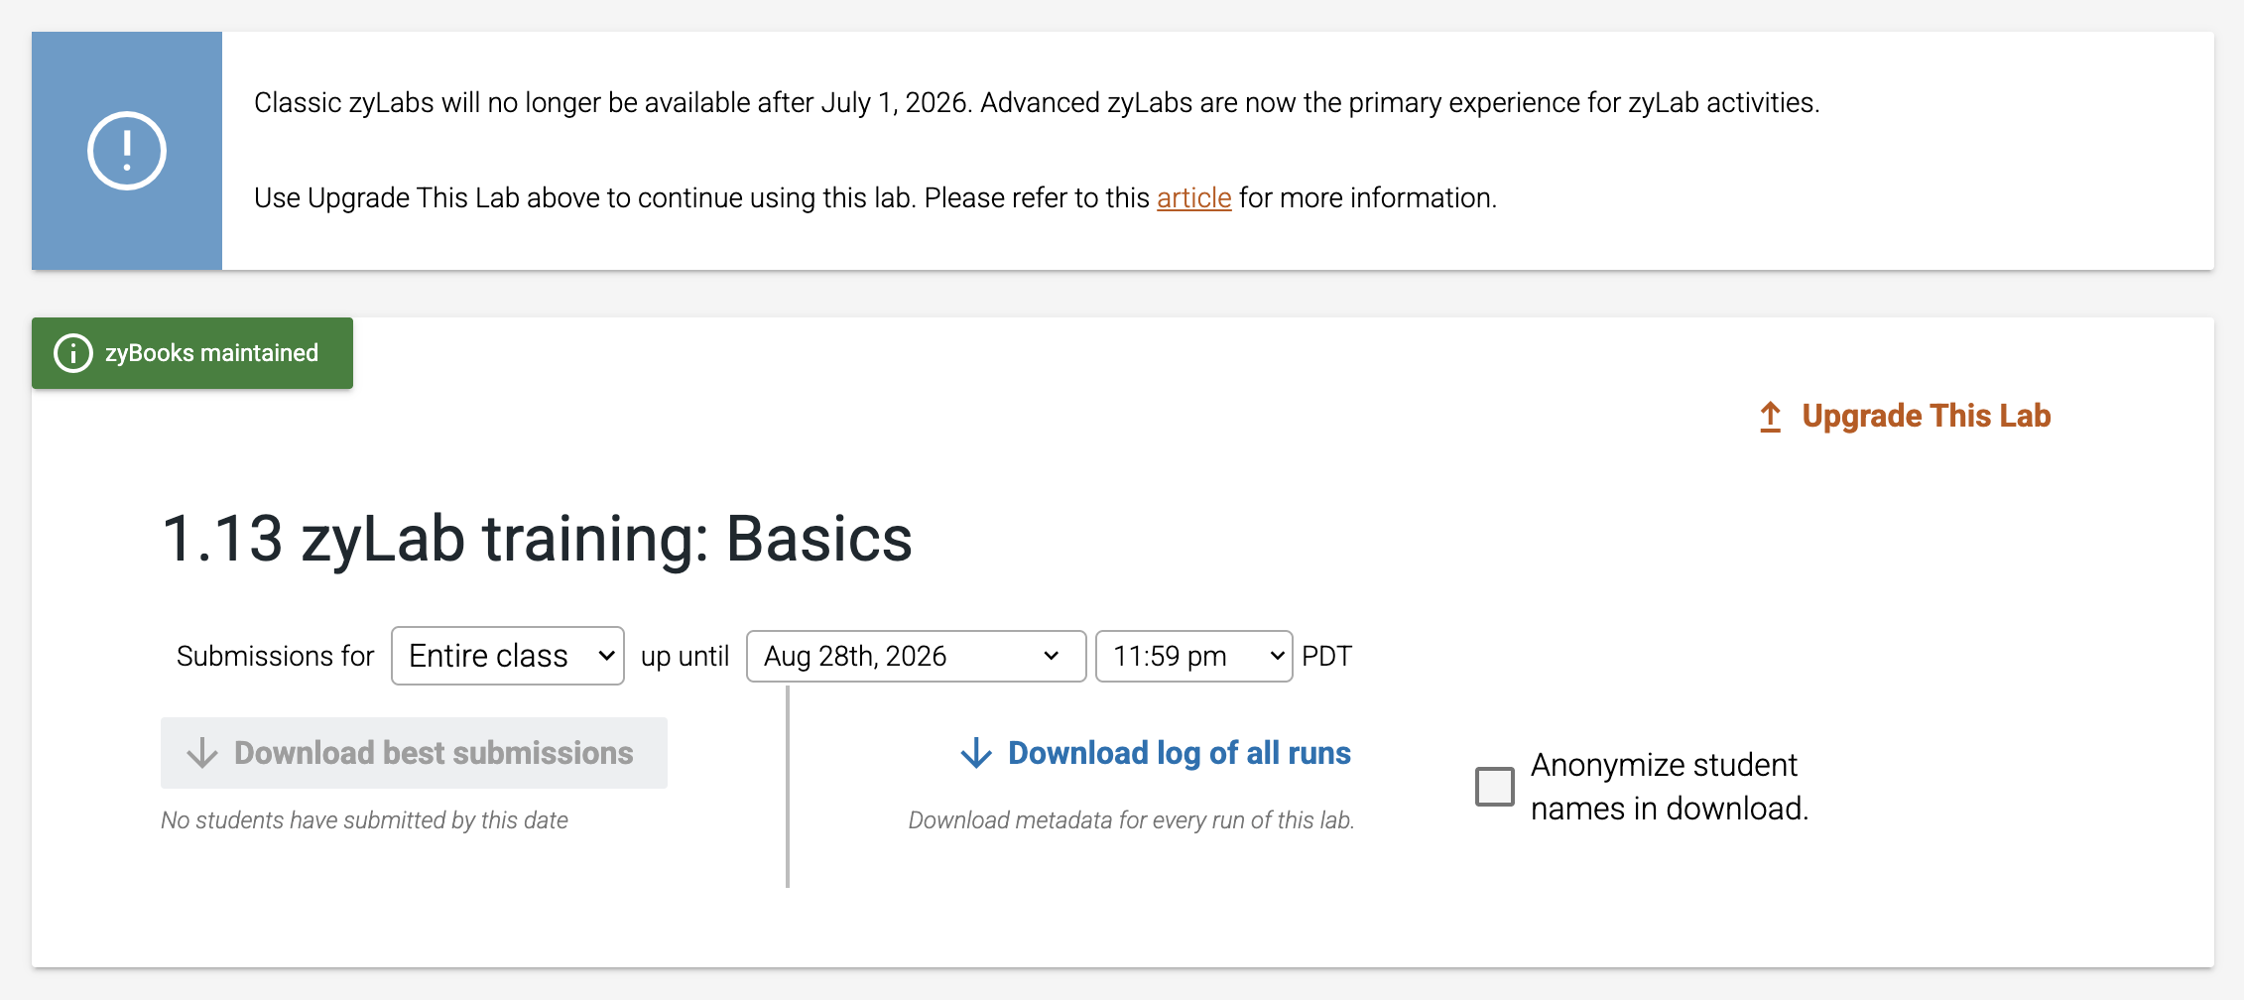This screenshot has height=1000, width=2244.
Task: Click the PDT timezone label
Action: pyautogui.click(x=1326, y=656)
